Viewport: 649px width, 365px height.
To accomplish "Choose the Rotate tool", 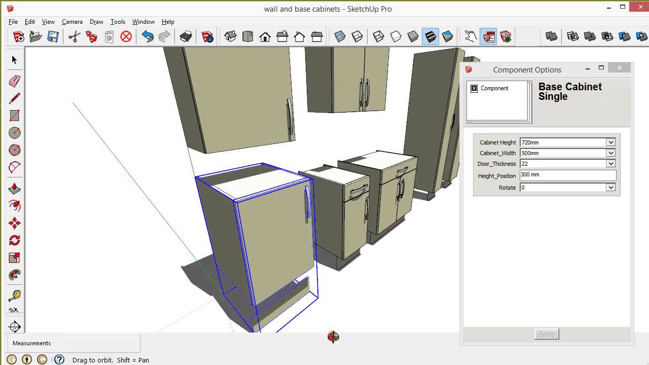I will (15, 240).
